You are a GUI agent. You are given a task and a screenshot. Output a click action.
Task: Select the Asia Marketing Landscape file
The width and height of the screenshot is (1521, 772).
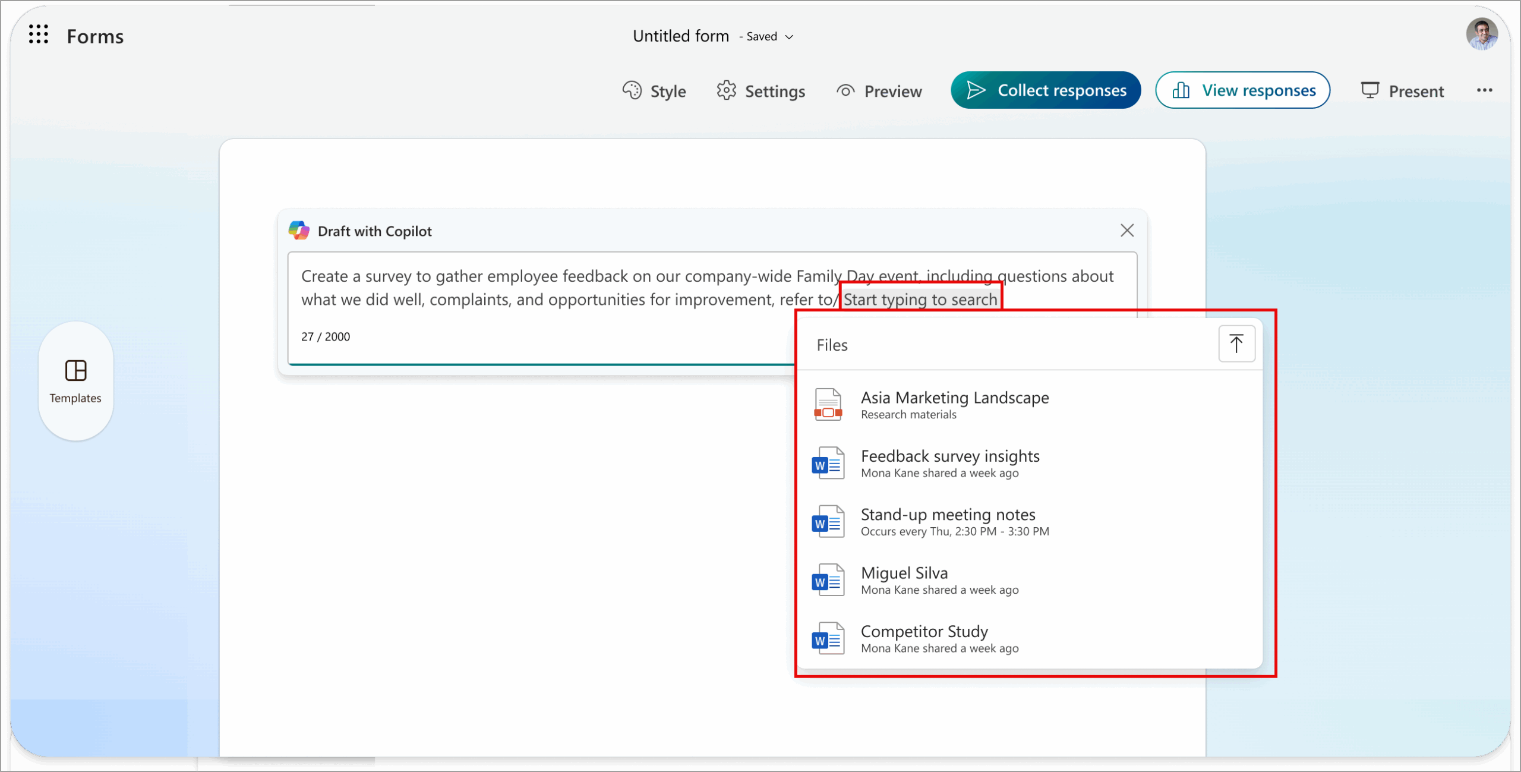(1029, 404)
